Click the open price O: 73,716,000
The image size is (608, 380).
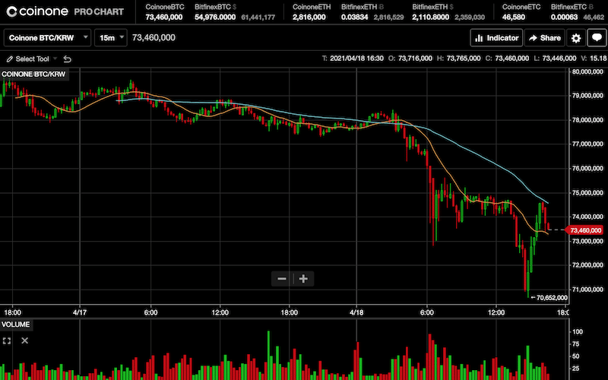pyautogui.click(x=410, y=59)
